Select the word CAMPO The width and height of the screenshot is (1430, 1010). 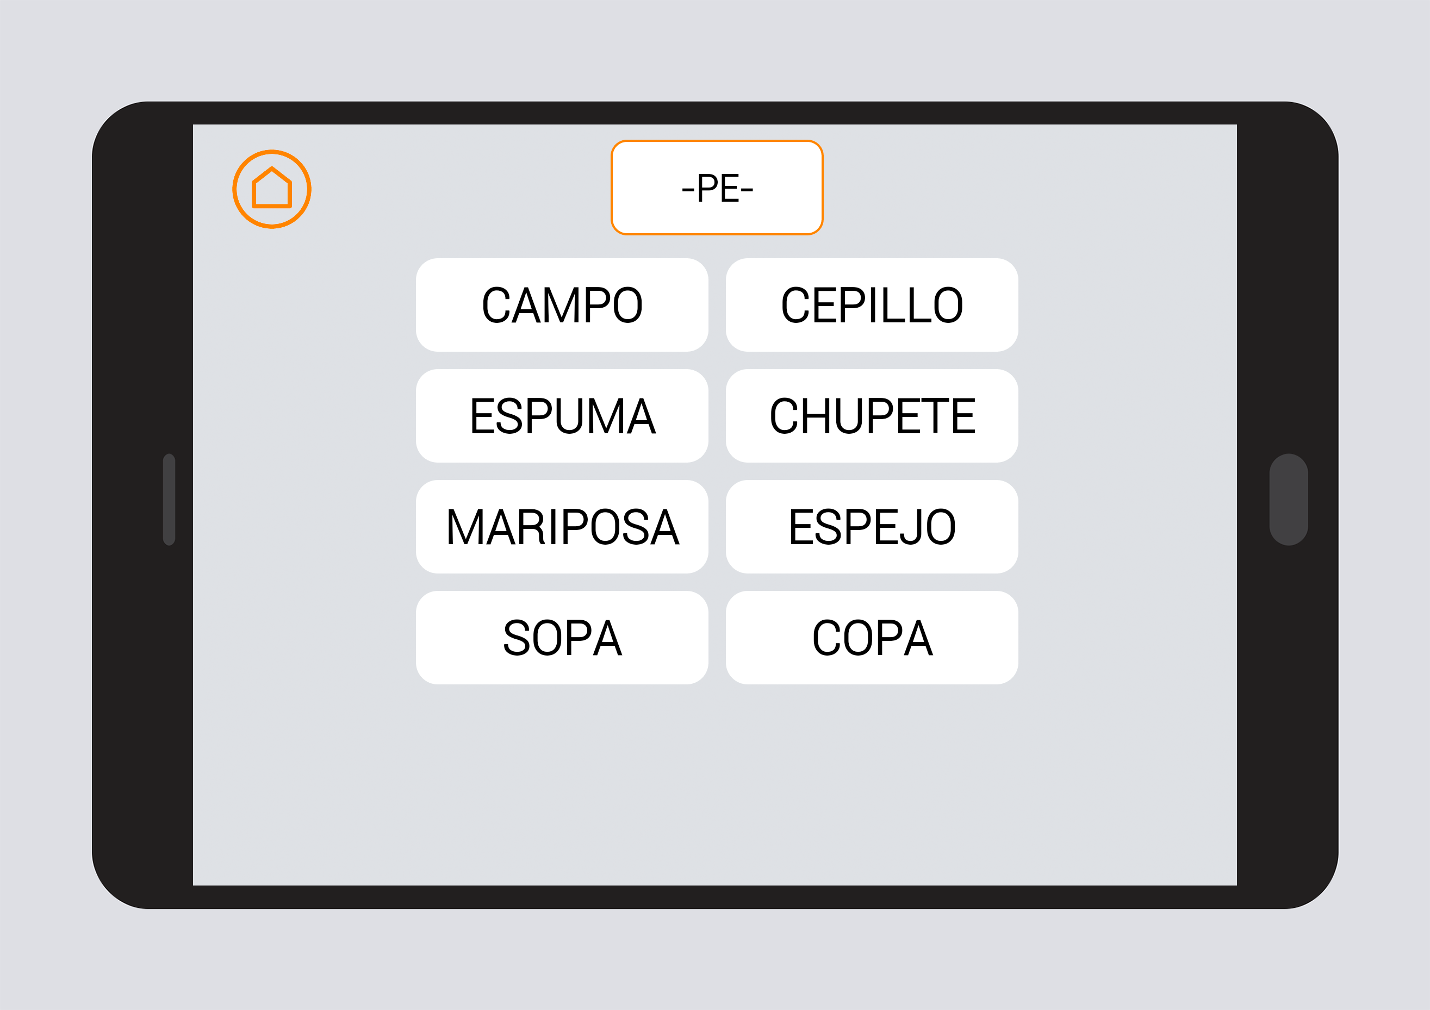click(562, 305)
